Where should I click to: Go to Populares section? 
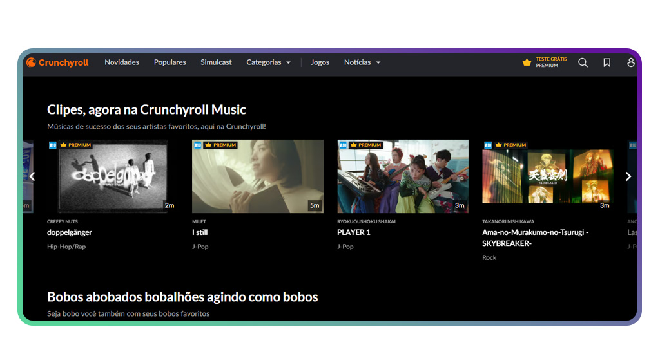170,62
